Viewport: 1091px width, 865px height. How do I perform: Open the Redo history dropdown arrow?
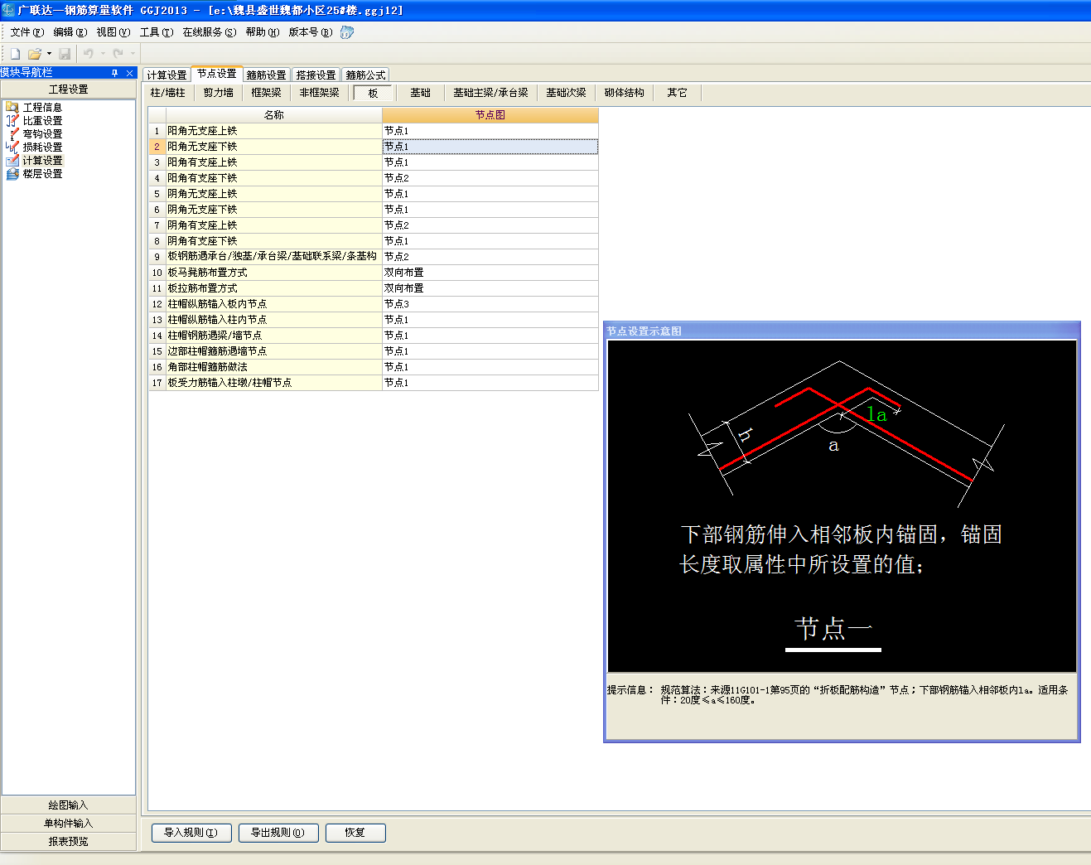133,54
